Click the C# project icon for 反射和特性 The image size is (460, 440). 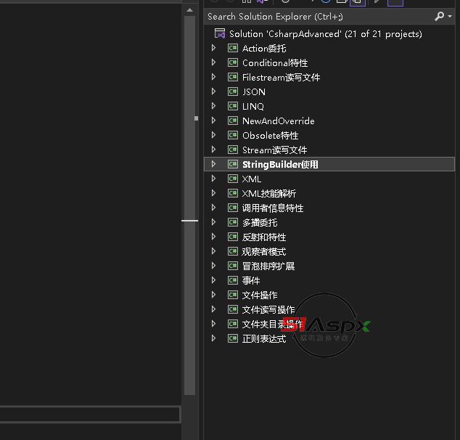pos(233,237)
